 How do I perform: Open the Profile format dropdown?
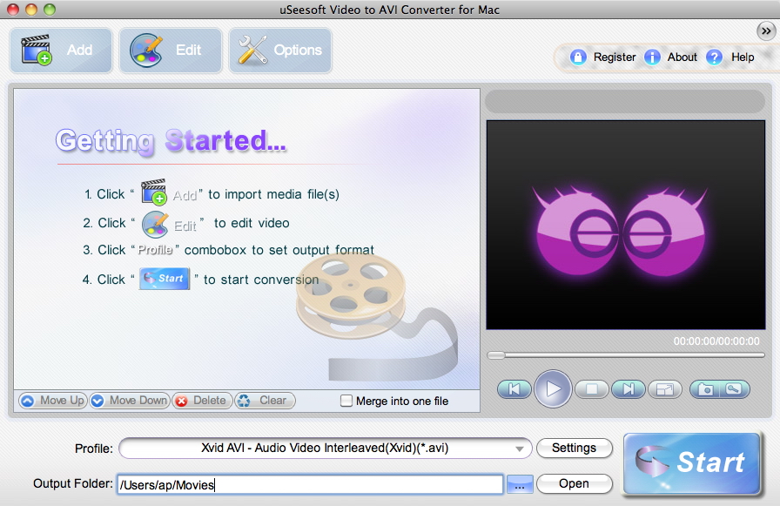coord(326,449)
